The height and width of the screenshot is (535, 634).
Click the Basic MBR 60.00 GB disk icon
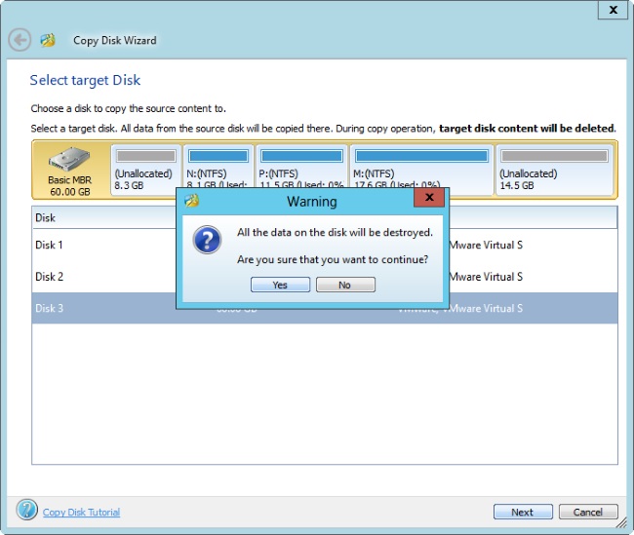tap(68, 168)
